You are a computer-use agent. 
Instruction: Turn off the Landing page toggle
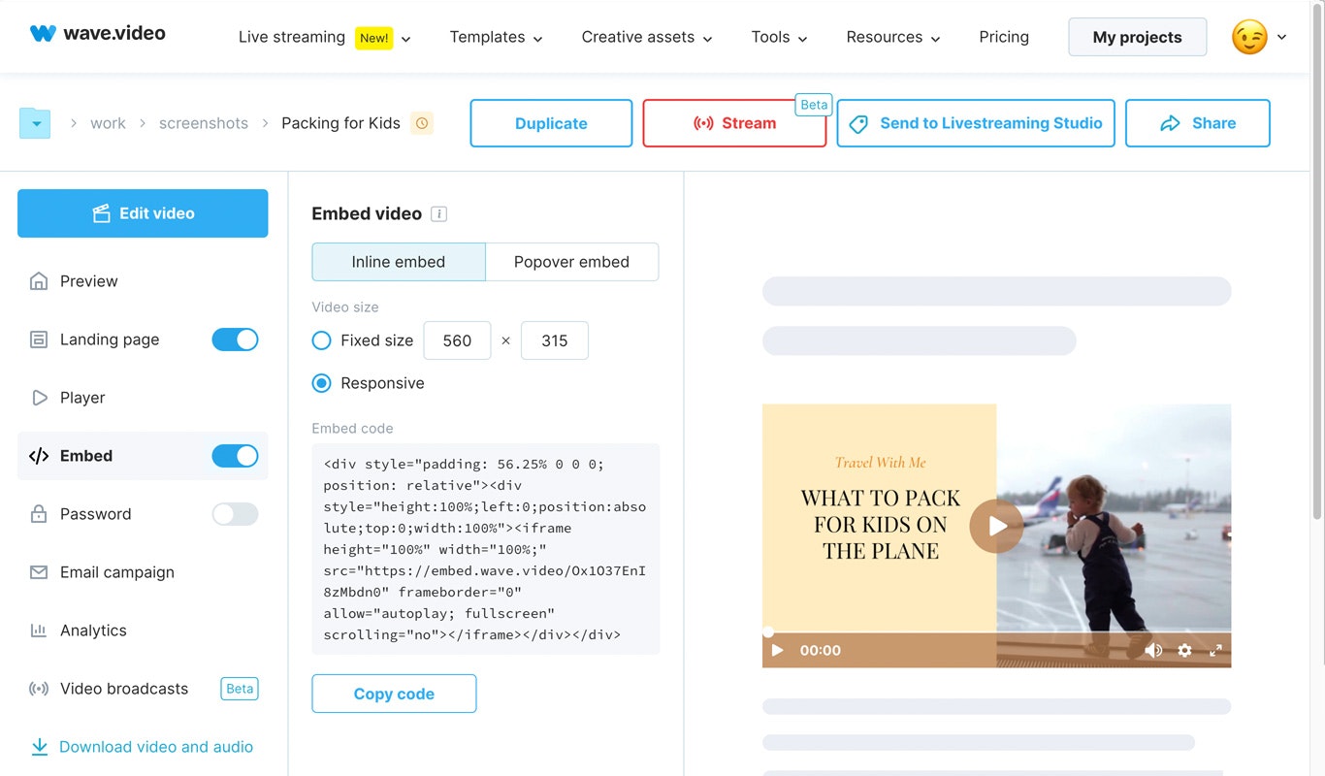point(235,339)
